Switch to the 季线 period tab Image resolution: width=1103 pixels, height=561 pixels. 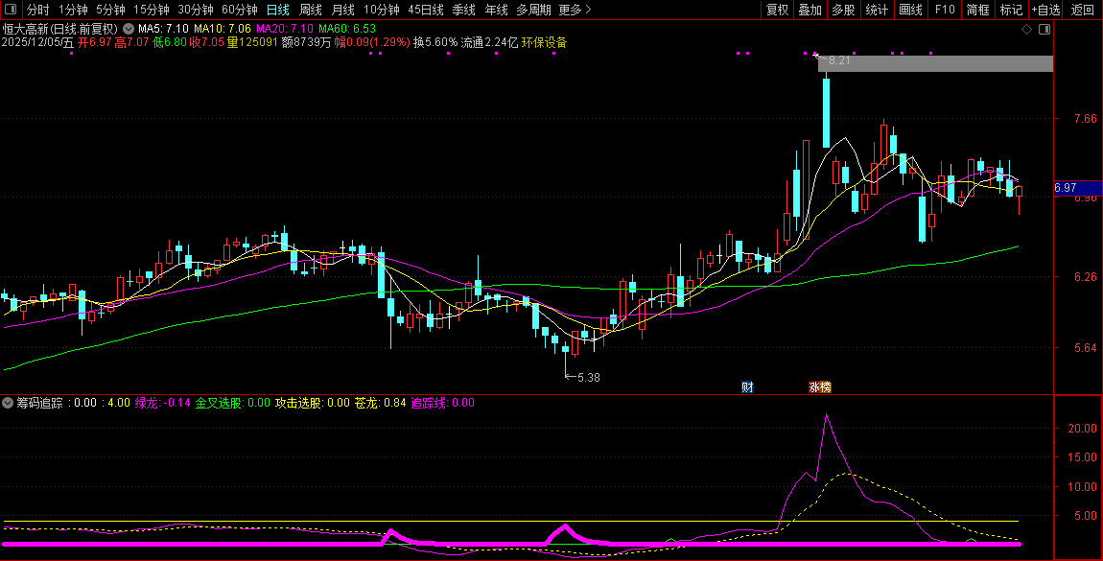coord(463,10)
